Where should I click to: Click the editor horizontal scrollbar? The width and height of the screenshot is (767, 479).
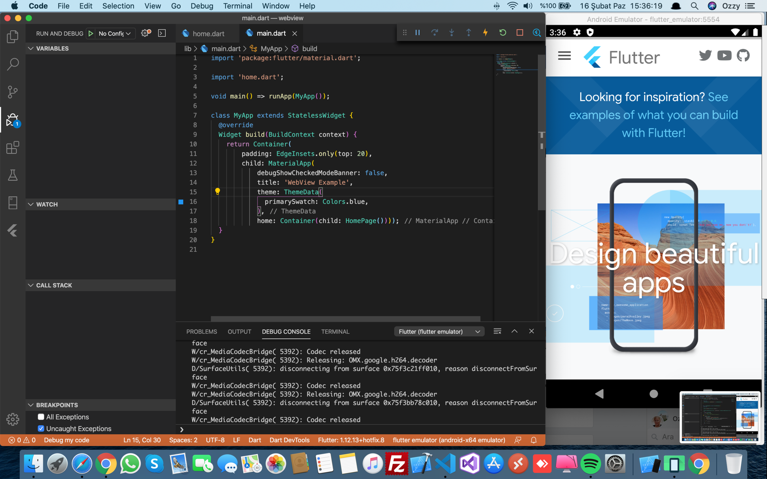345,318
